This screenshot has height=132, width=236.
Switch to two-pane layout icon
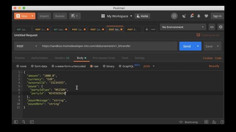coord(206,122)
